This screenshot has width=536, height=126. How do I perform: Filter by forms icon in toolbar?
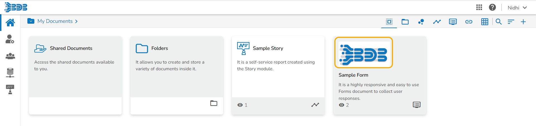click(x=453, y=22)
